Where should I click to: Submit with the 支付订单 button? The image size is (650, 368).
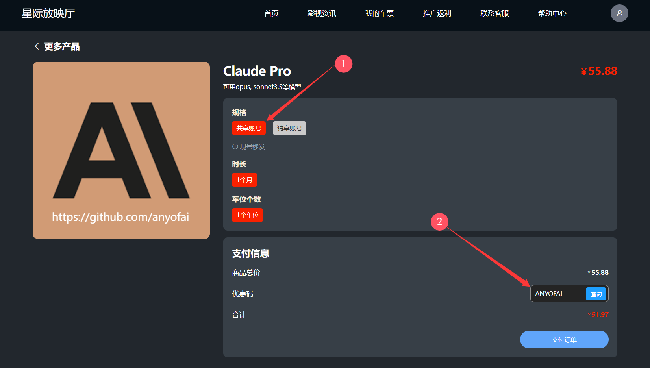564,339
